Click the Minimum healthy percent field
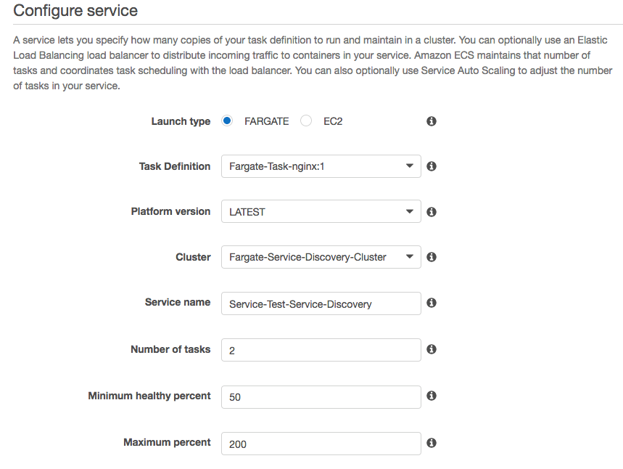The image size is (623, 469). pyautogui.click(x=321, y=397)
